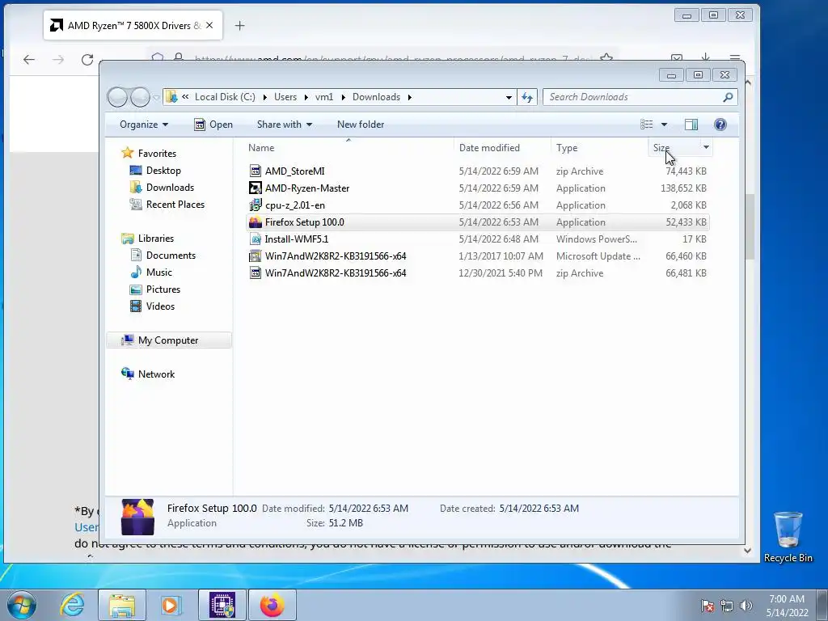Viewport: 828px width, 621px height.
Task: Open the Organize menu
Action: (x=144, y=124)
